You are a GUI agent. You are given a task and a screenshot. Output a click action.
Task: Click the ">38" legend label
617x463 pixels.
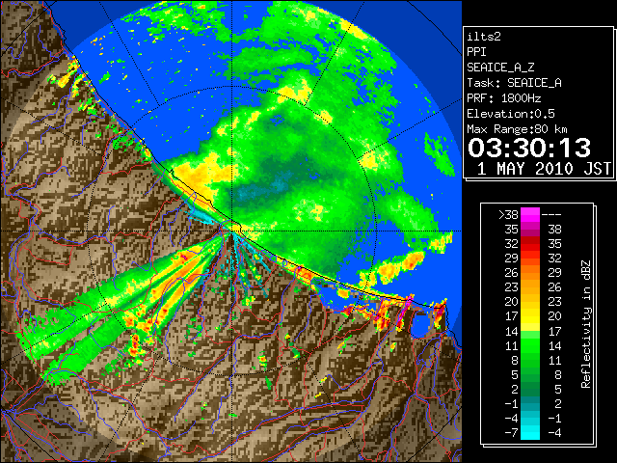point(508,215)
